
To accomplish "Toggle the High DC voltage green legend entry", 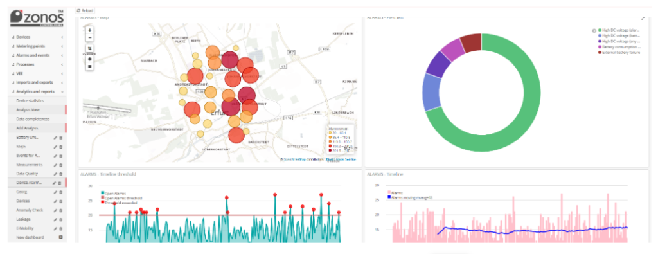I will (x=619, y=30).
